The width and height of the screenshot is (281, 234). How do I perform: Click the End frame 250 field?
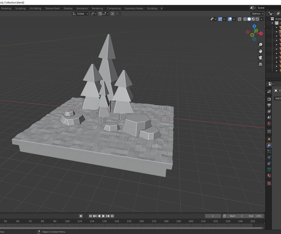[x=256, y=216]
